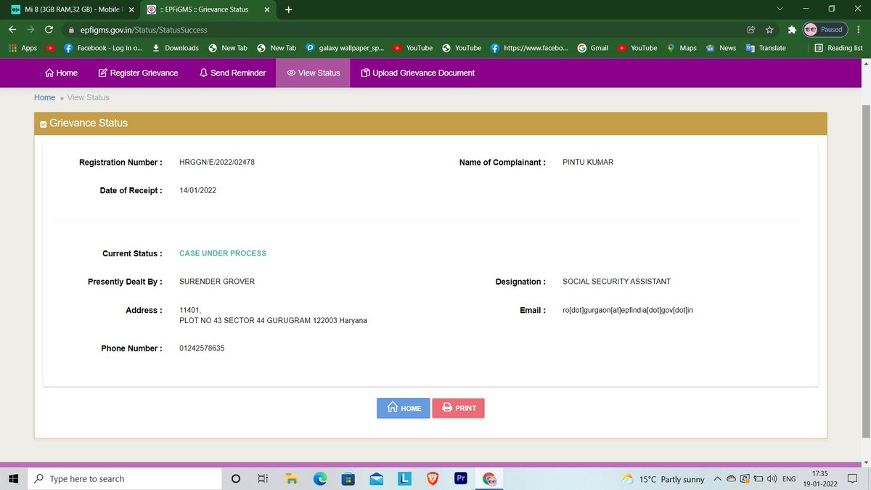Click the name SURENDER GROVER

click(217, 282)
